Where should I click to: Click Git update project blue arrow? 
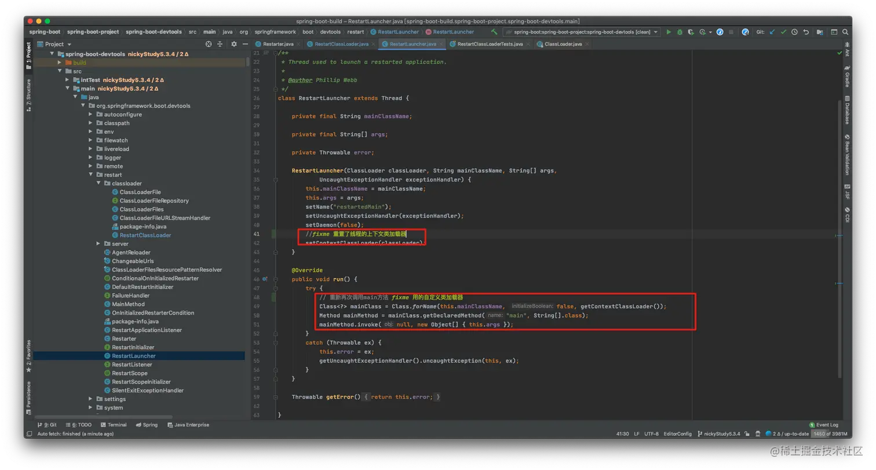[772, 32]
